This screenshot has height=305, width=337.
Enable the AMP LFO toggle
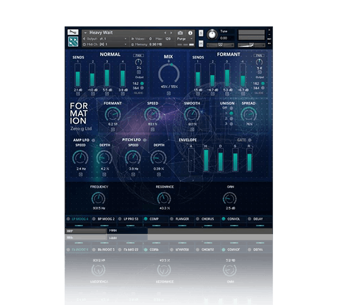[x=93, y=140]
